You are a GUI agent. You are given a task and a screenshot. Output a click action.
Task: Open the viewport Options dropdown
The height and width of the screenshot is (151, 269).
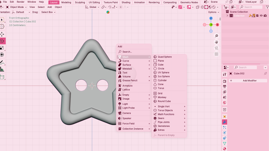[213, 12]
